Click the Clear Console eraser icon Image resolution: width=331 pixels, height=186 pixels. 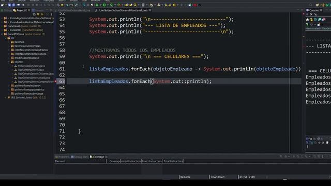pos(307,20)
